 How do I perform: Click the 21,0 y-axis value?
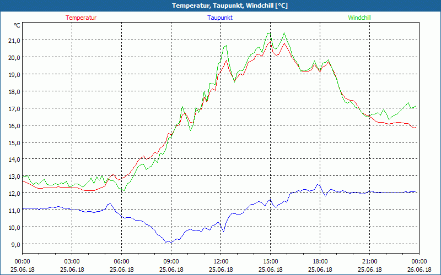tap(14, 40)
